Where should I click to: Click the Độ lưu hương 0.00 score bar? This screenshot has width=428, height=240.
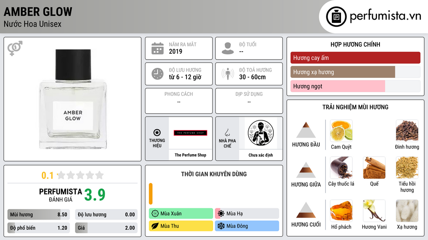[106, 215]
